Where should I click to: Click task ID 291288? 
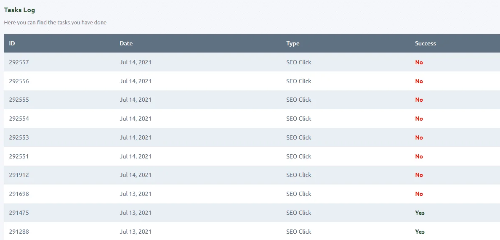(x=19, y=232)
